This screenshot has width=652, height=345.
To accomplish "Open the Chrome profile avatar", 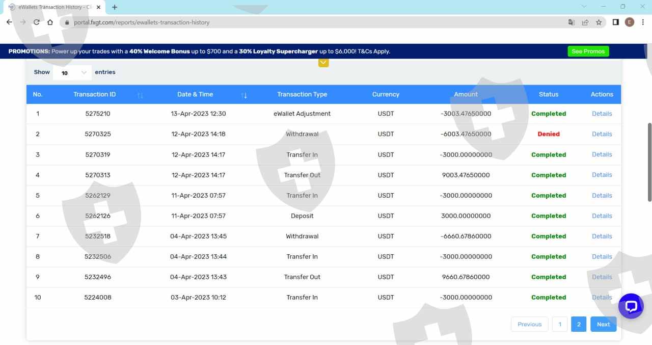I will (630, 22).
